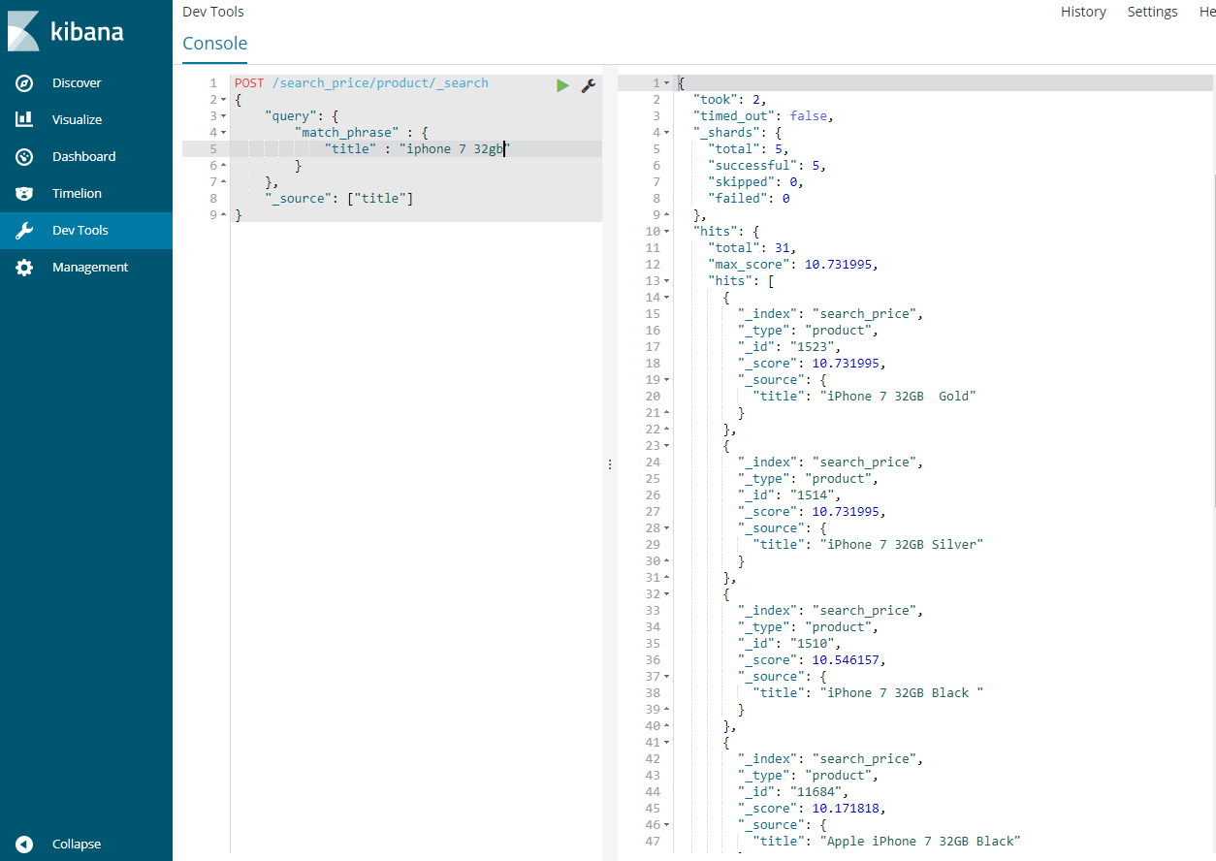
Task: Open Settings in top menu
Action: pyautogui.click(x=1152, y=12)
